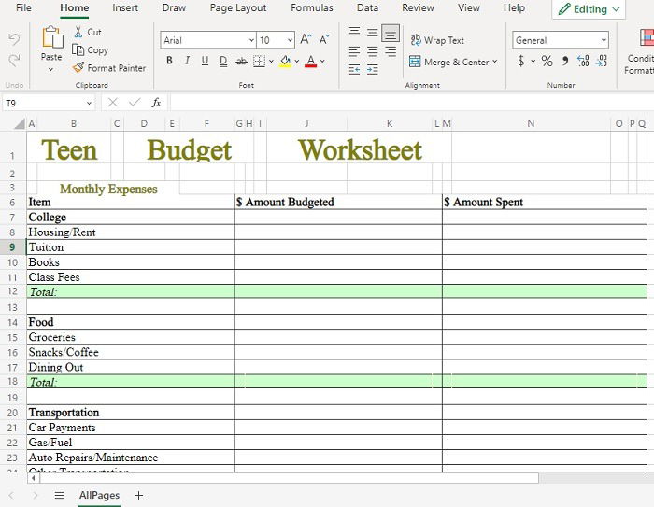Open the Fill Color dropdown arrow

click(297, 62)
